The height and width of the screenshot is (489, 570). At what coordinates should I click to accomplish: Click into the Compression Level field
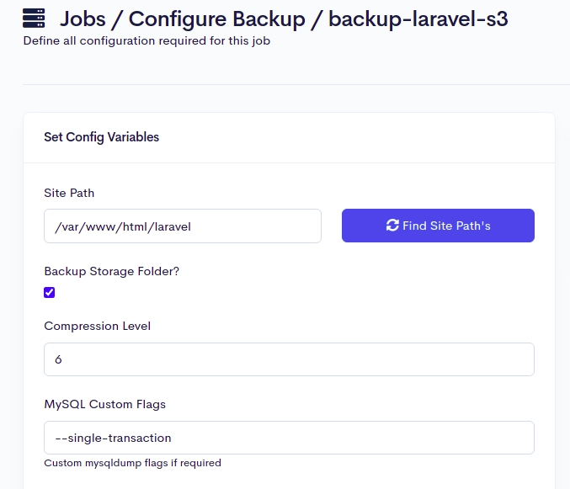point(289,359)
